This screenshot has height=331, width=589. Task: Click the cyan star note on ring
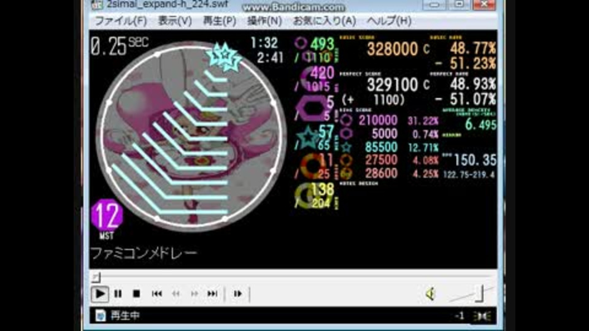(224, 56)
